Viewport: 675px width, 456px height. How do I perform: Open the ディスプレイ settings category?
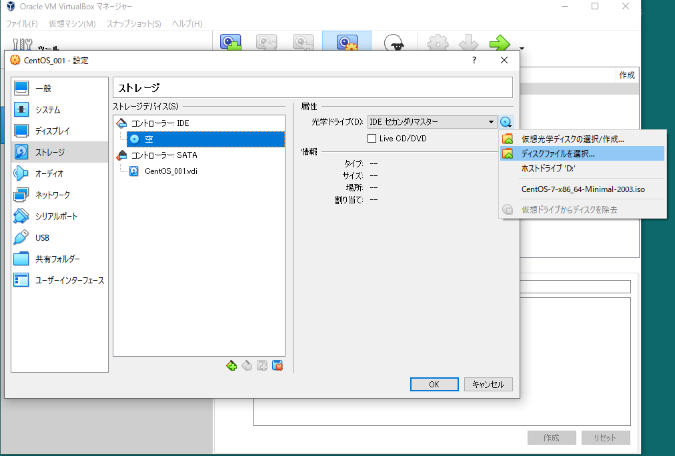(60, 131)
